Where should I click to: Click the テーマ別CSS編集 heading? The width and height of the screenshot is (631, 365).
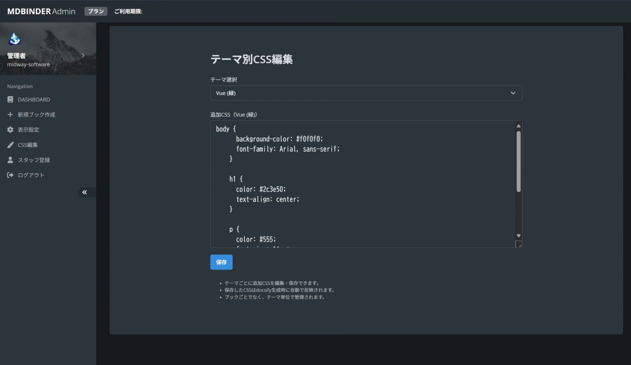coord(252,59)
